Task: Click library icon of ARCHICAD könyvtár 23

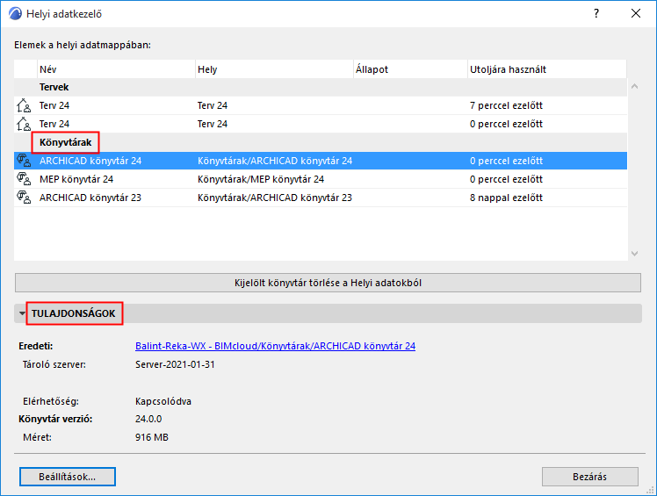Action: point(24,198)
